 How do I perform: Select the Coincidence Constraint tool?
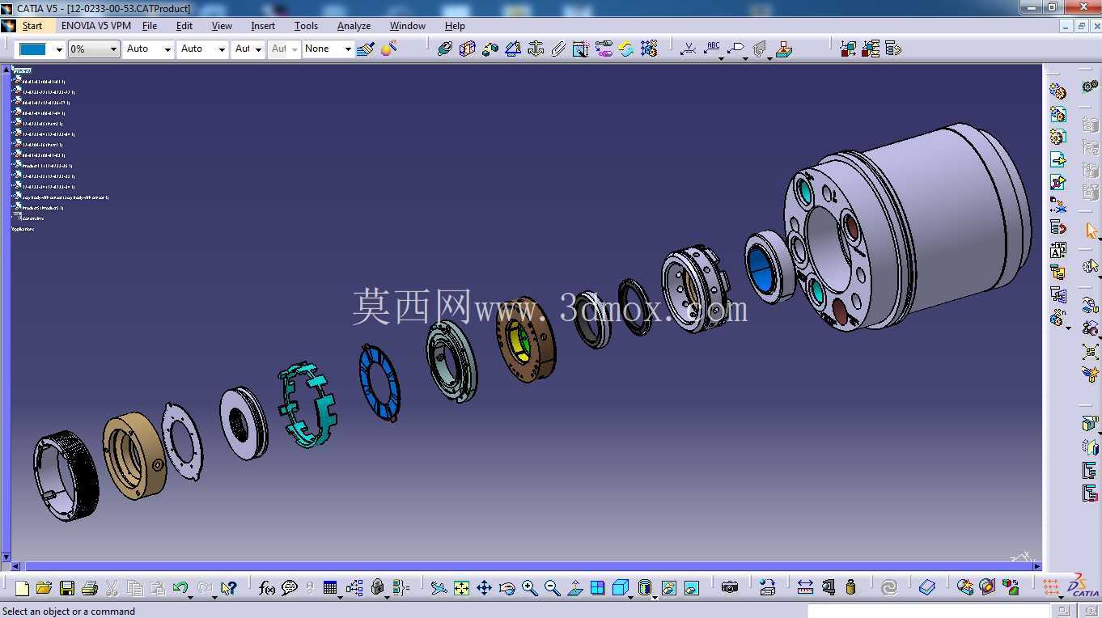click(444, 49)
